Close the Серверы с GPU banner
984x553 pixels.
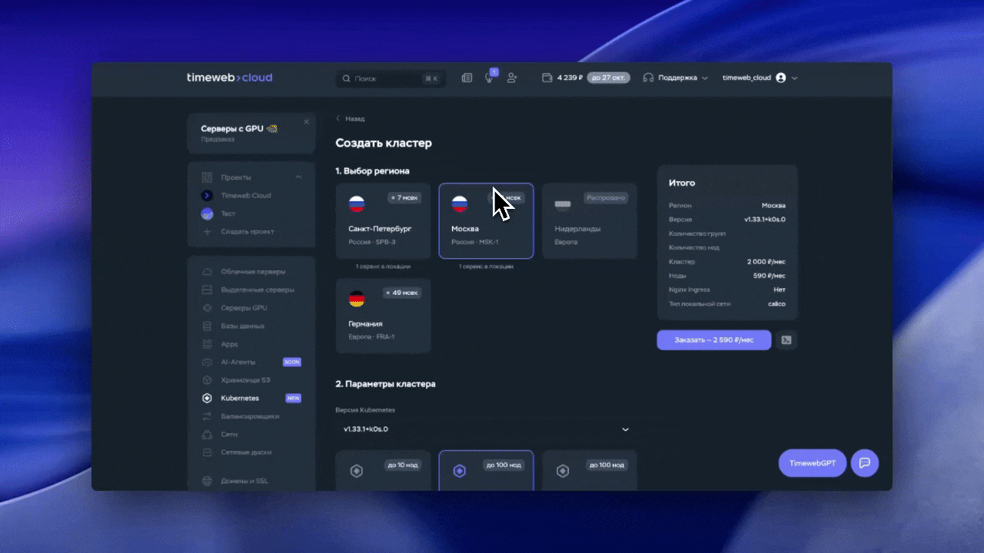click(x=306, y=121)
